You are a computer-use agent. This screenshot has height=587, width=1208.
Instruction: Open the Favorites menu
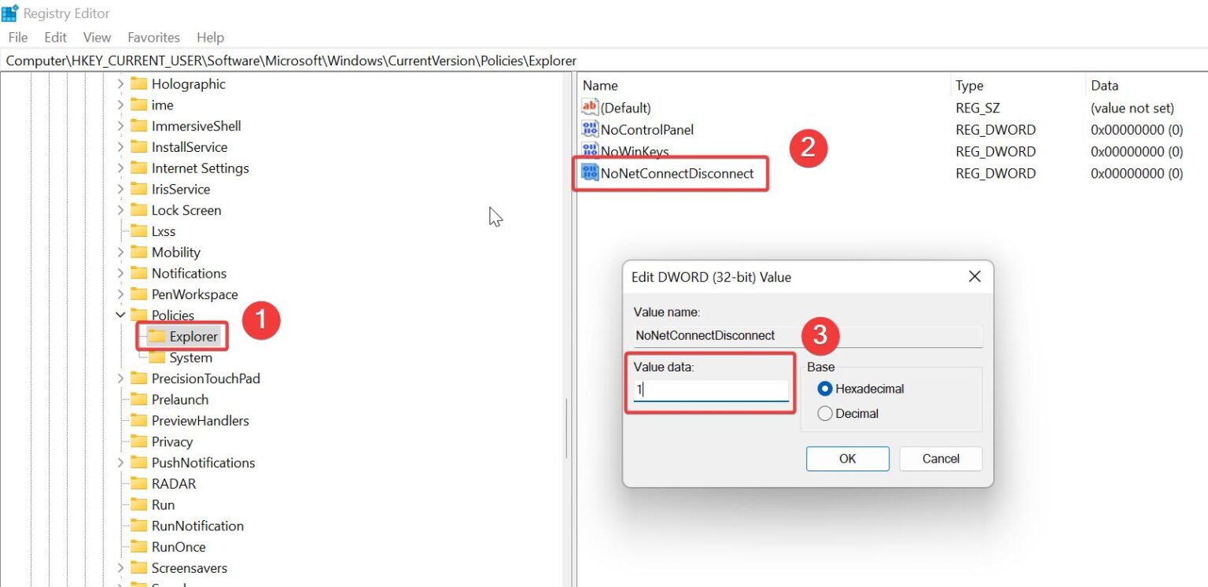point(153,37)
